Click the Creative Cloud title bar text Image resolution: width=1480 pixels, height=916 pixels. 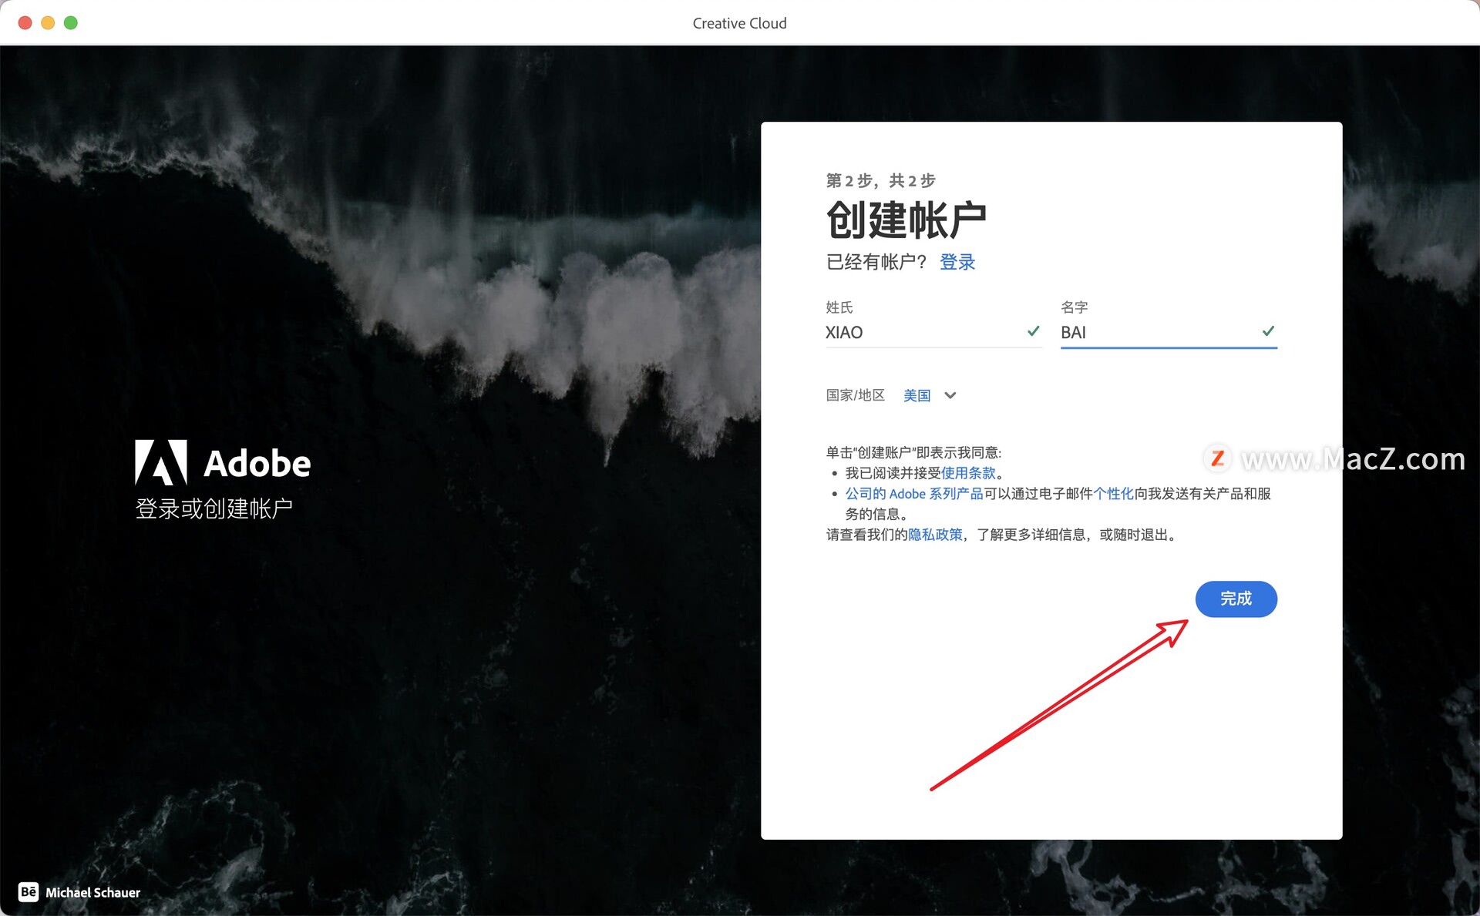738,22
